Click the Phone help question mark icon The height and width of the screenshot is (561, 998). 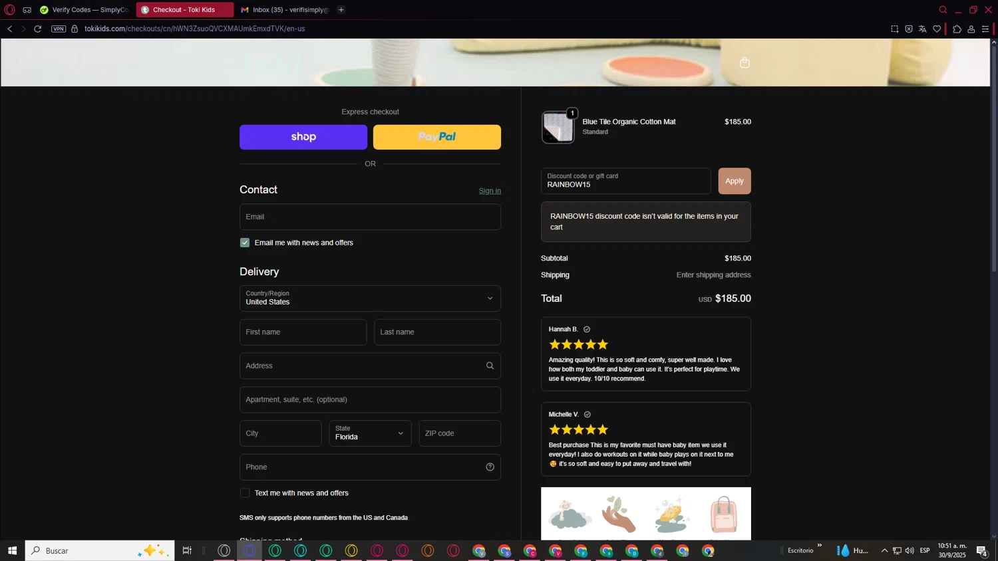tap(490, 467)
